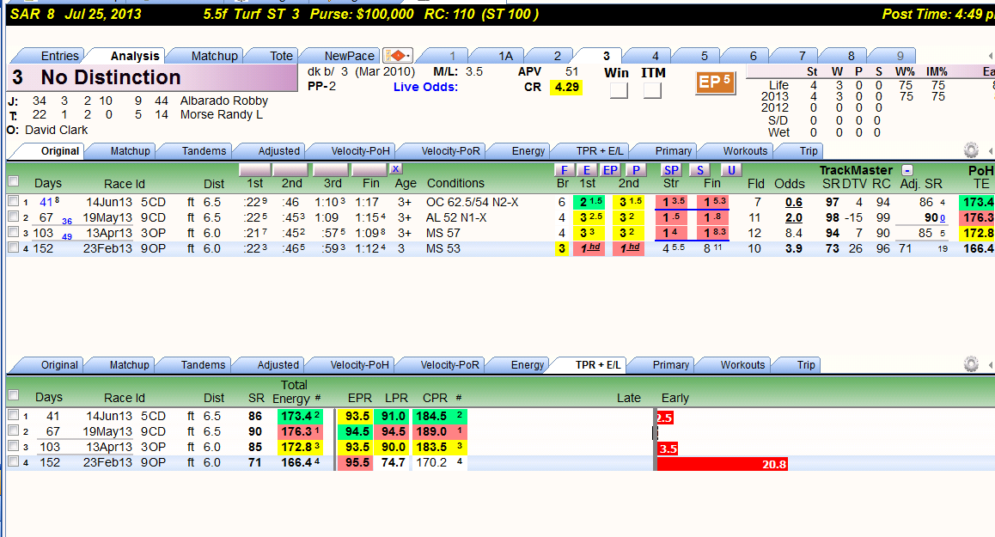Switch to the Entries tab
Image resolution: width=995 pixels, height=537 pixels.
tap(59, 56)
